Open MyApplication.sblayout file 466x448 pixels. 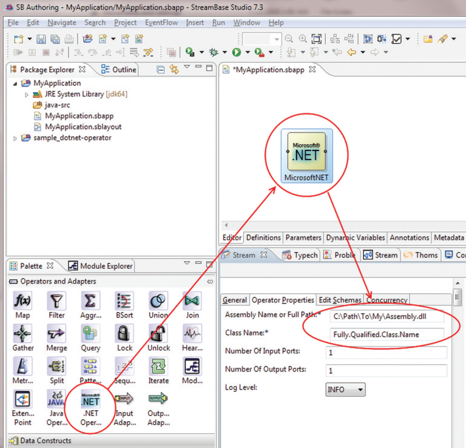tap(83, 127)
